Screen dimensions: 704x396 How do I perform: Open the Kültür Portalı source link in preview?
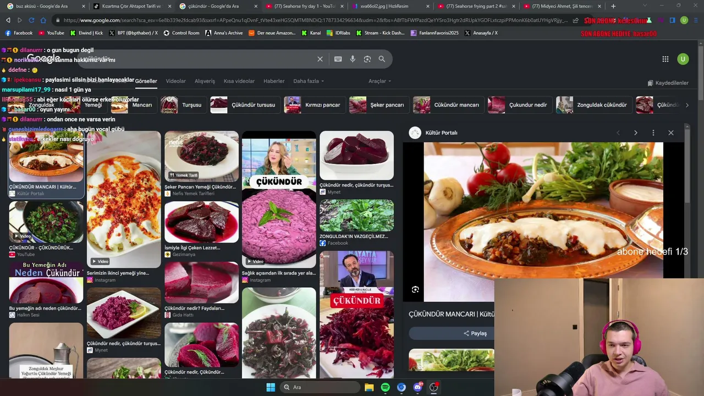click(x=433, y=133)
